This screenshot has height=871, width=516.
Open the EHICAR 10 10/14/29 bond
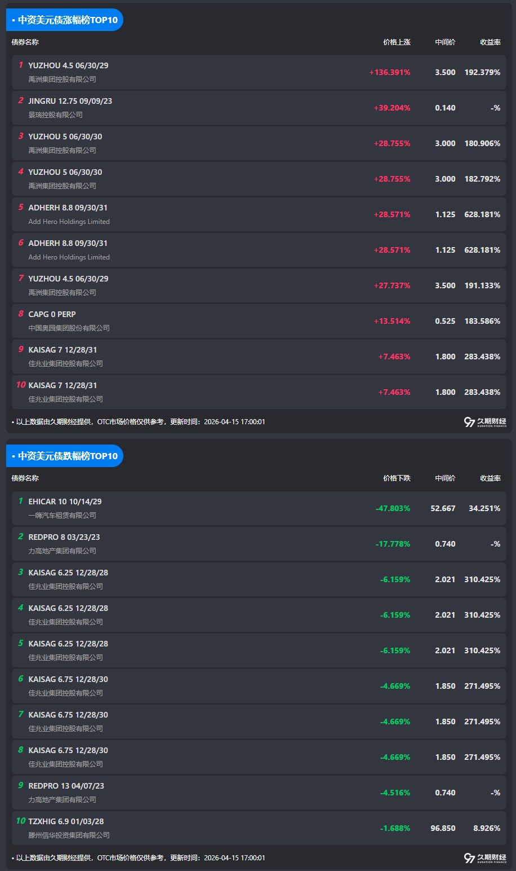[x=65, y=502]
